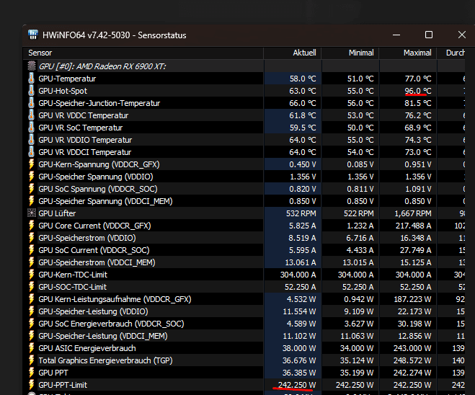Click the lightning bolt icon of GPU-Kern-Spannung (VDDCR_GFX)
This screenshot has height=395, width=475.
31,164
